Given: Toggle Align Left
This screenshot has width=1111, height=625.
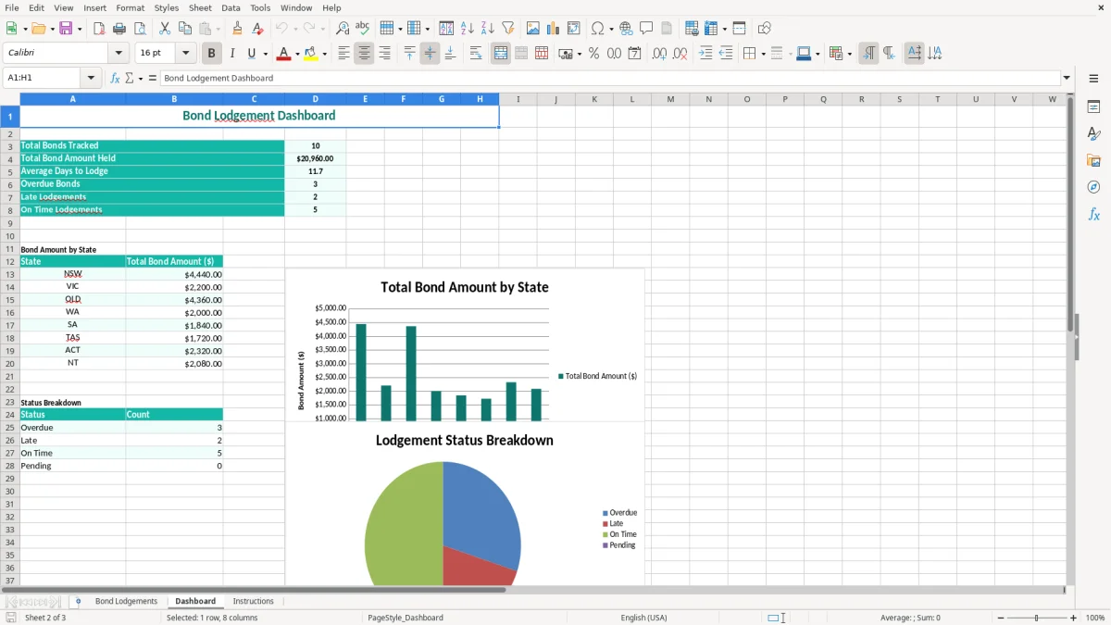Looking at the screenshot, I should coord(343,54).
